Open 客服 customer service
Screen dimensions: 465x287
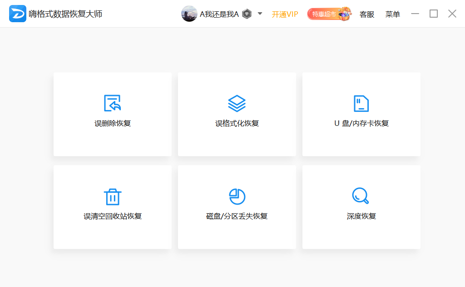click(x=367, y=14)
